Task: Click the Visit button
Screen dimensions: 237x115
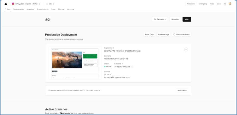Action: 187,19
